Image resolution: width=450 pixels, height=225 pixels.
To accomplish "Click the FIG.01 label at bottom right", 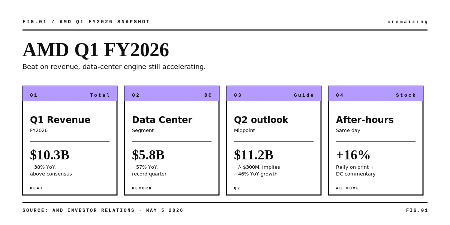I will tap(417, 210).
